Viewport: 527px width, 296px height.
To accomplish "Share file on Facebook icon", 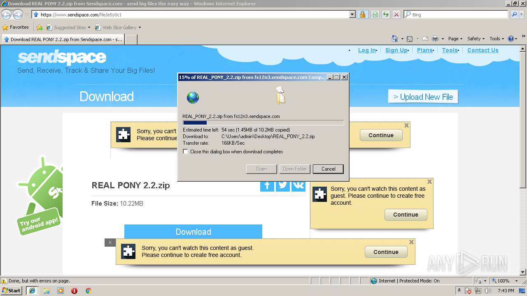I will (x=267, y=186).
